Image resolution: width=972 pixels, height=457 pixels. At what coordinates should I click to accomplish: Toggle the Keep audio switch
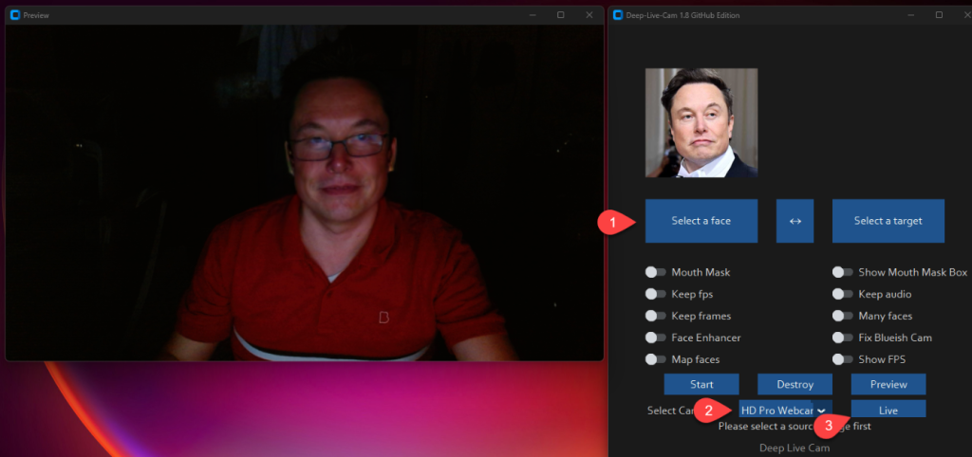tap(843, 294)
